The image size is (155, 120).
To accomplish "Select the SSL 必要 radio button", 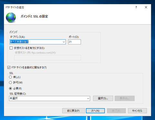I will (x=10, y=88).
